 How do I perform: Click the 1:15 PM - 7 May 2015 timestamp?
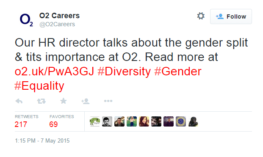[42, 140]
